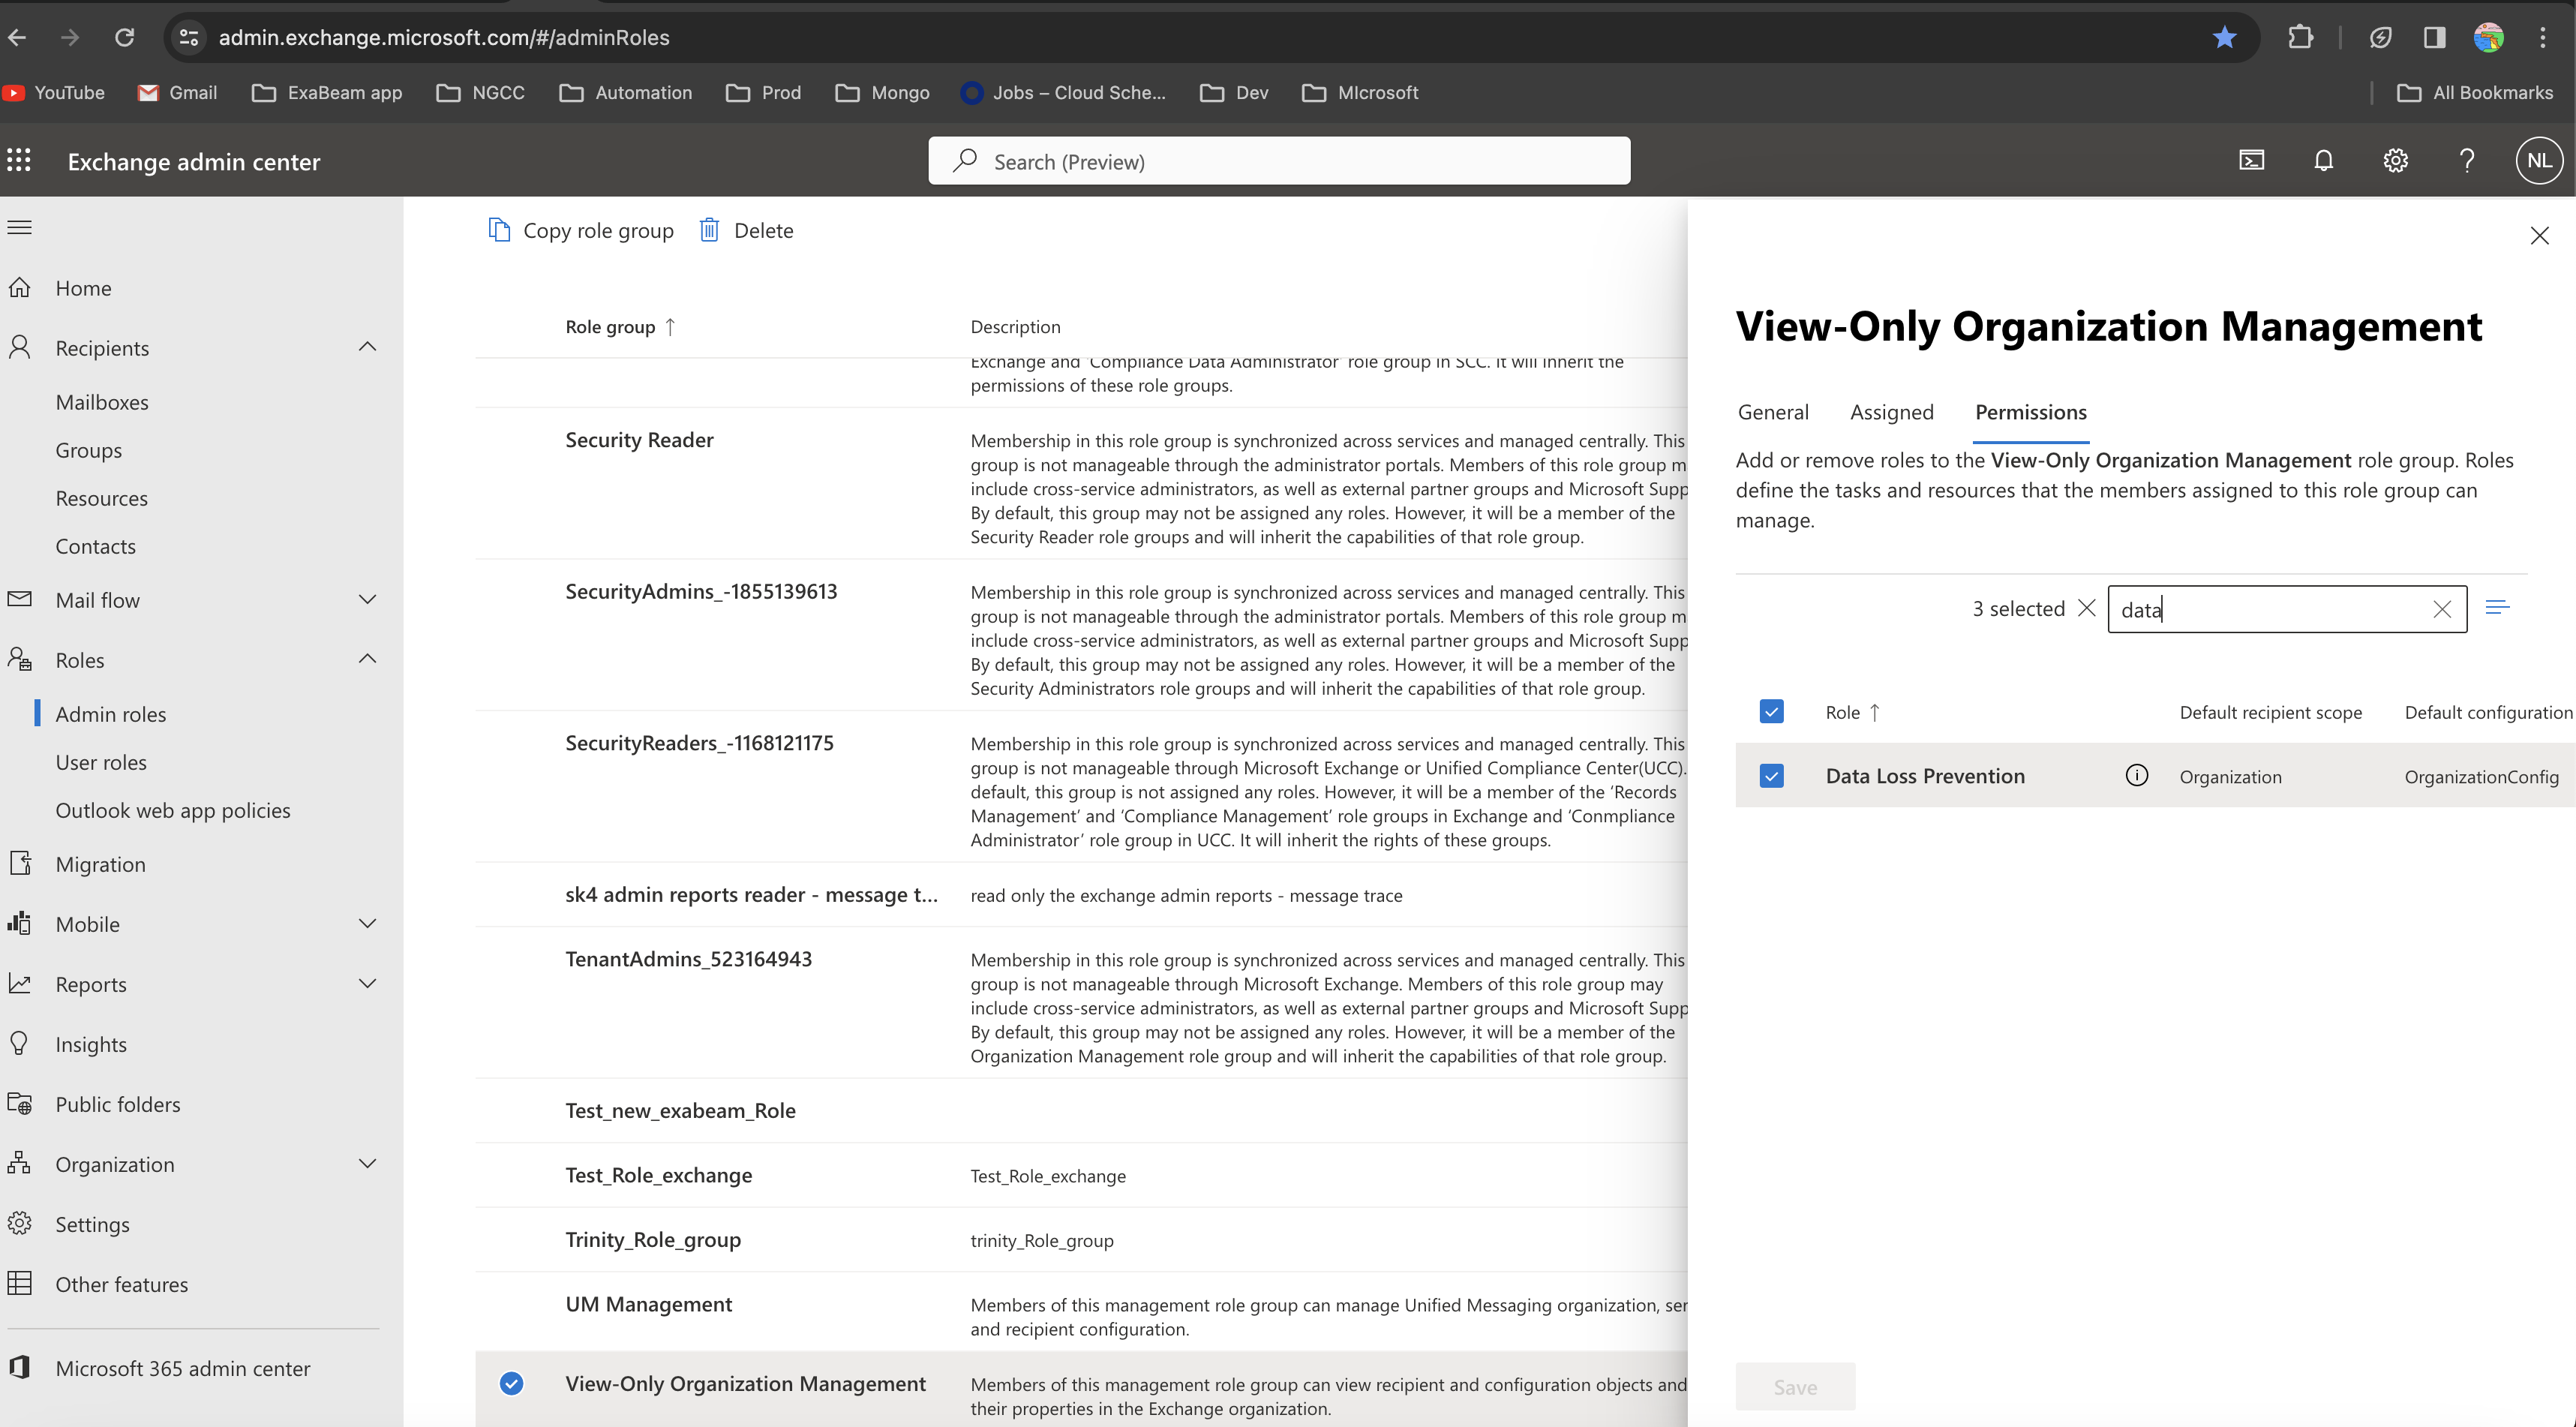
Task: Toggle the select-all roles checkbox
Action: (x=1771, y=712)
